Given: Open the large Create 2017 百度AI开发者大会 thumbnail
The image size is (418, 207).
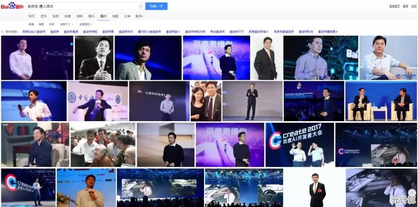Looking at the screenshot, I should tap(300, 145).
